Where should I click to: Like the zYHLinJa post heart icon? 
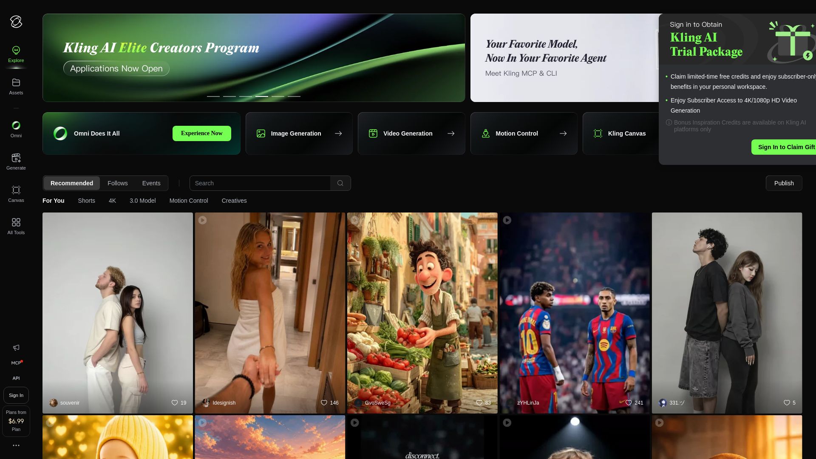[629, 402]
